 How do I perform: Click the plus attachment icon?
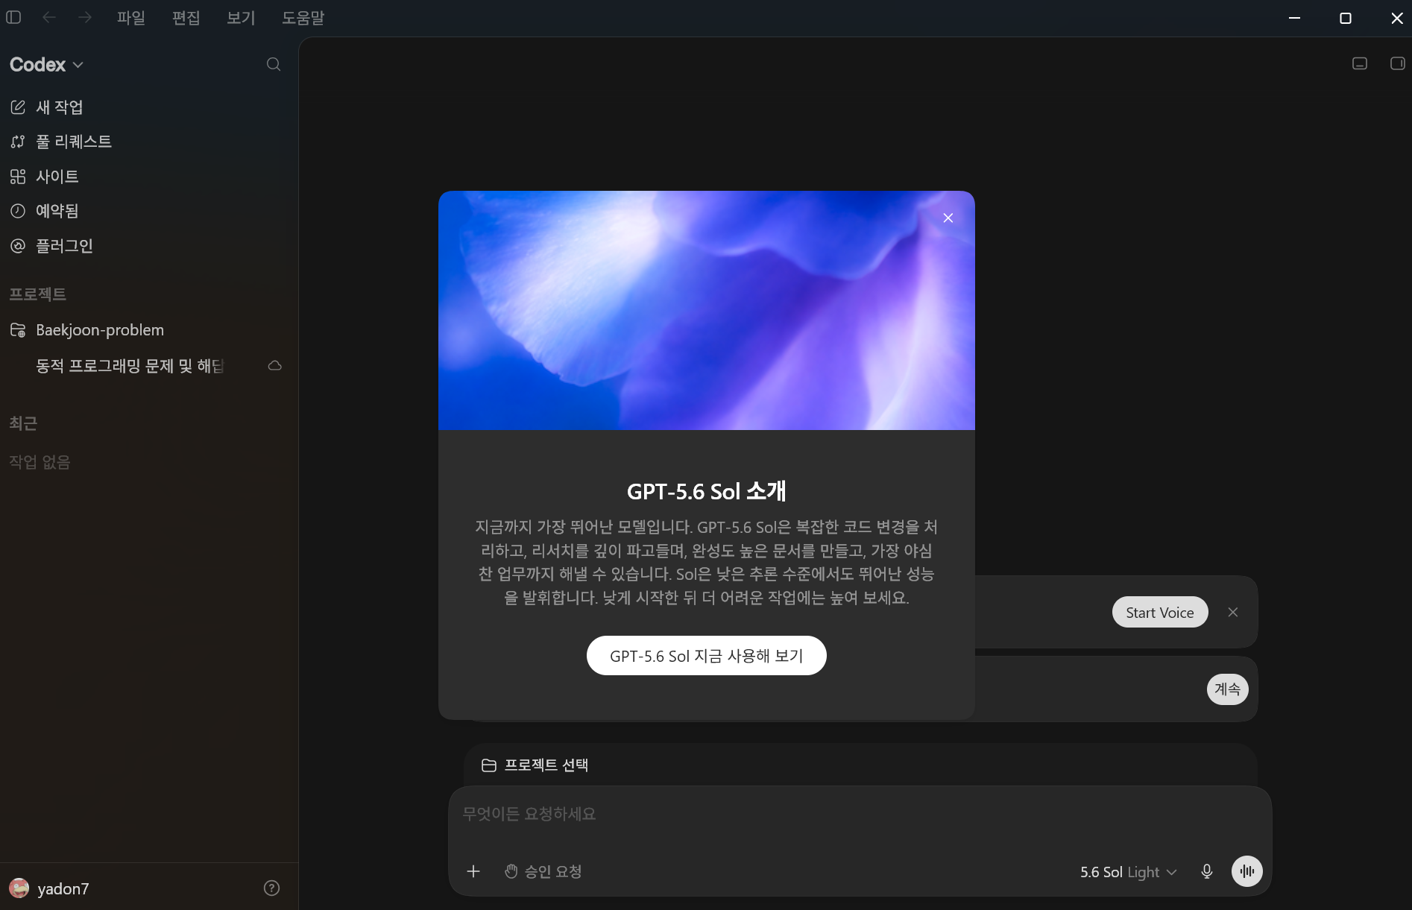473,871
